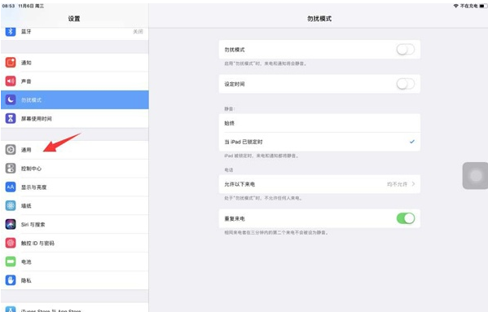Tap the 均不允许 value text

tap(397, 184)
